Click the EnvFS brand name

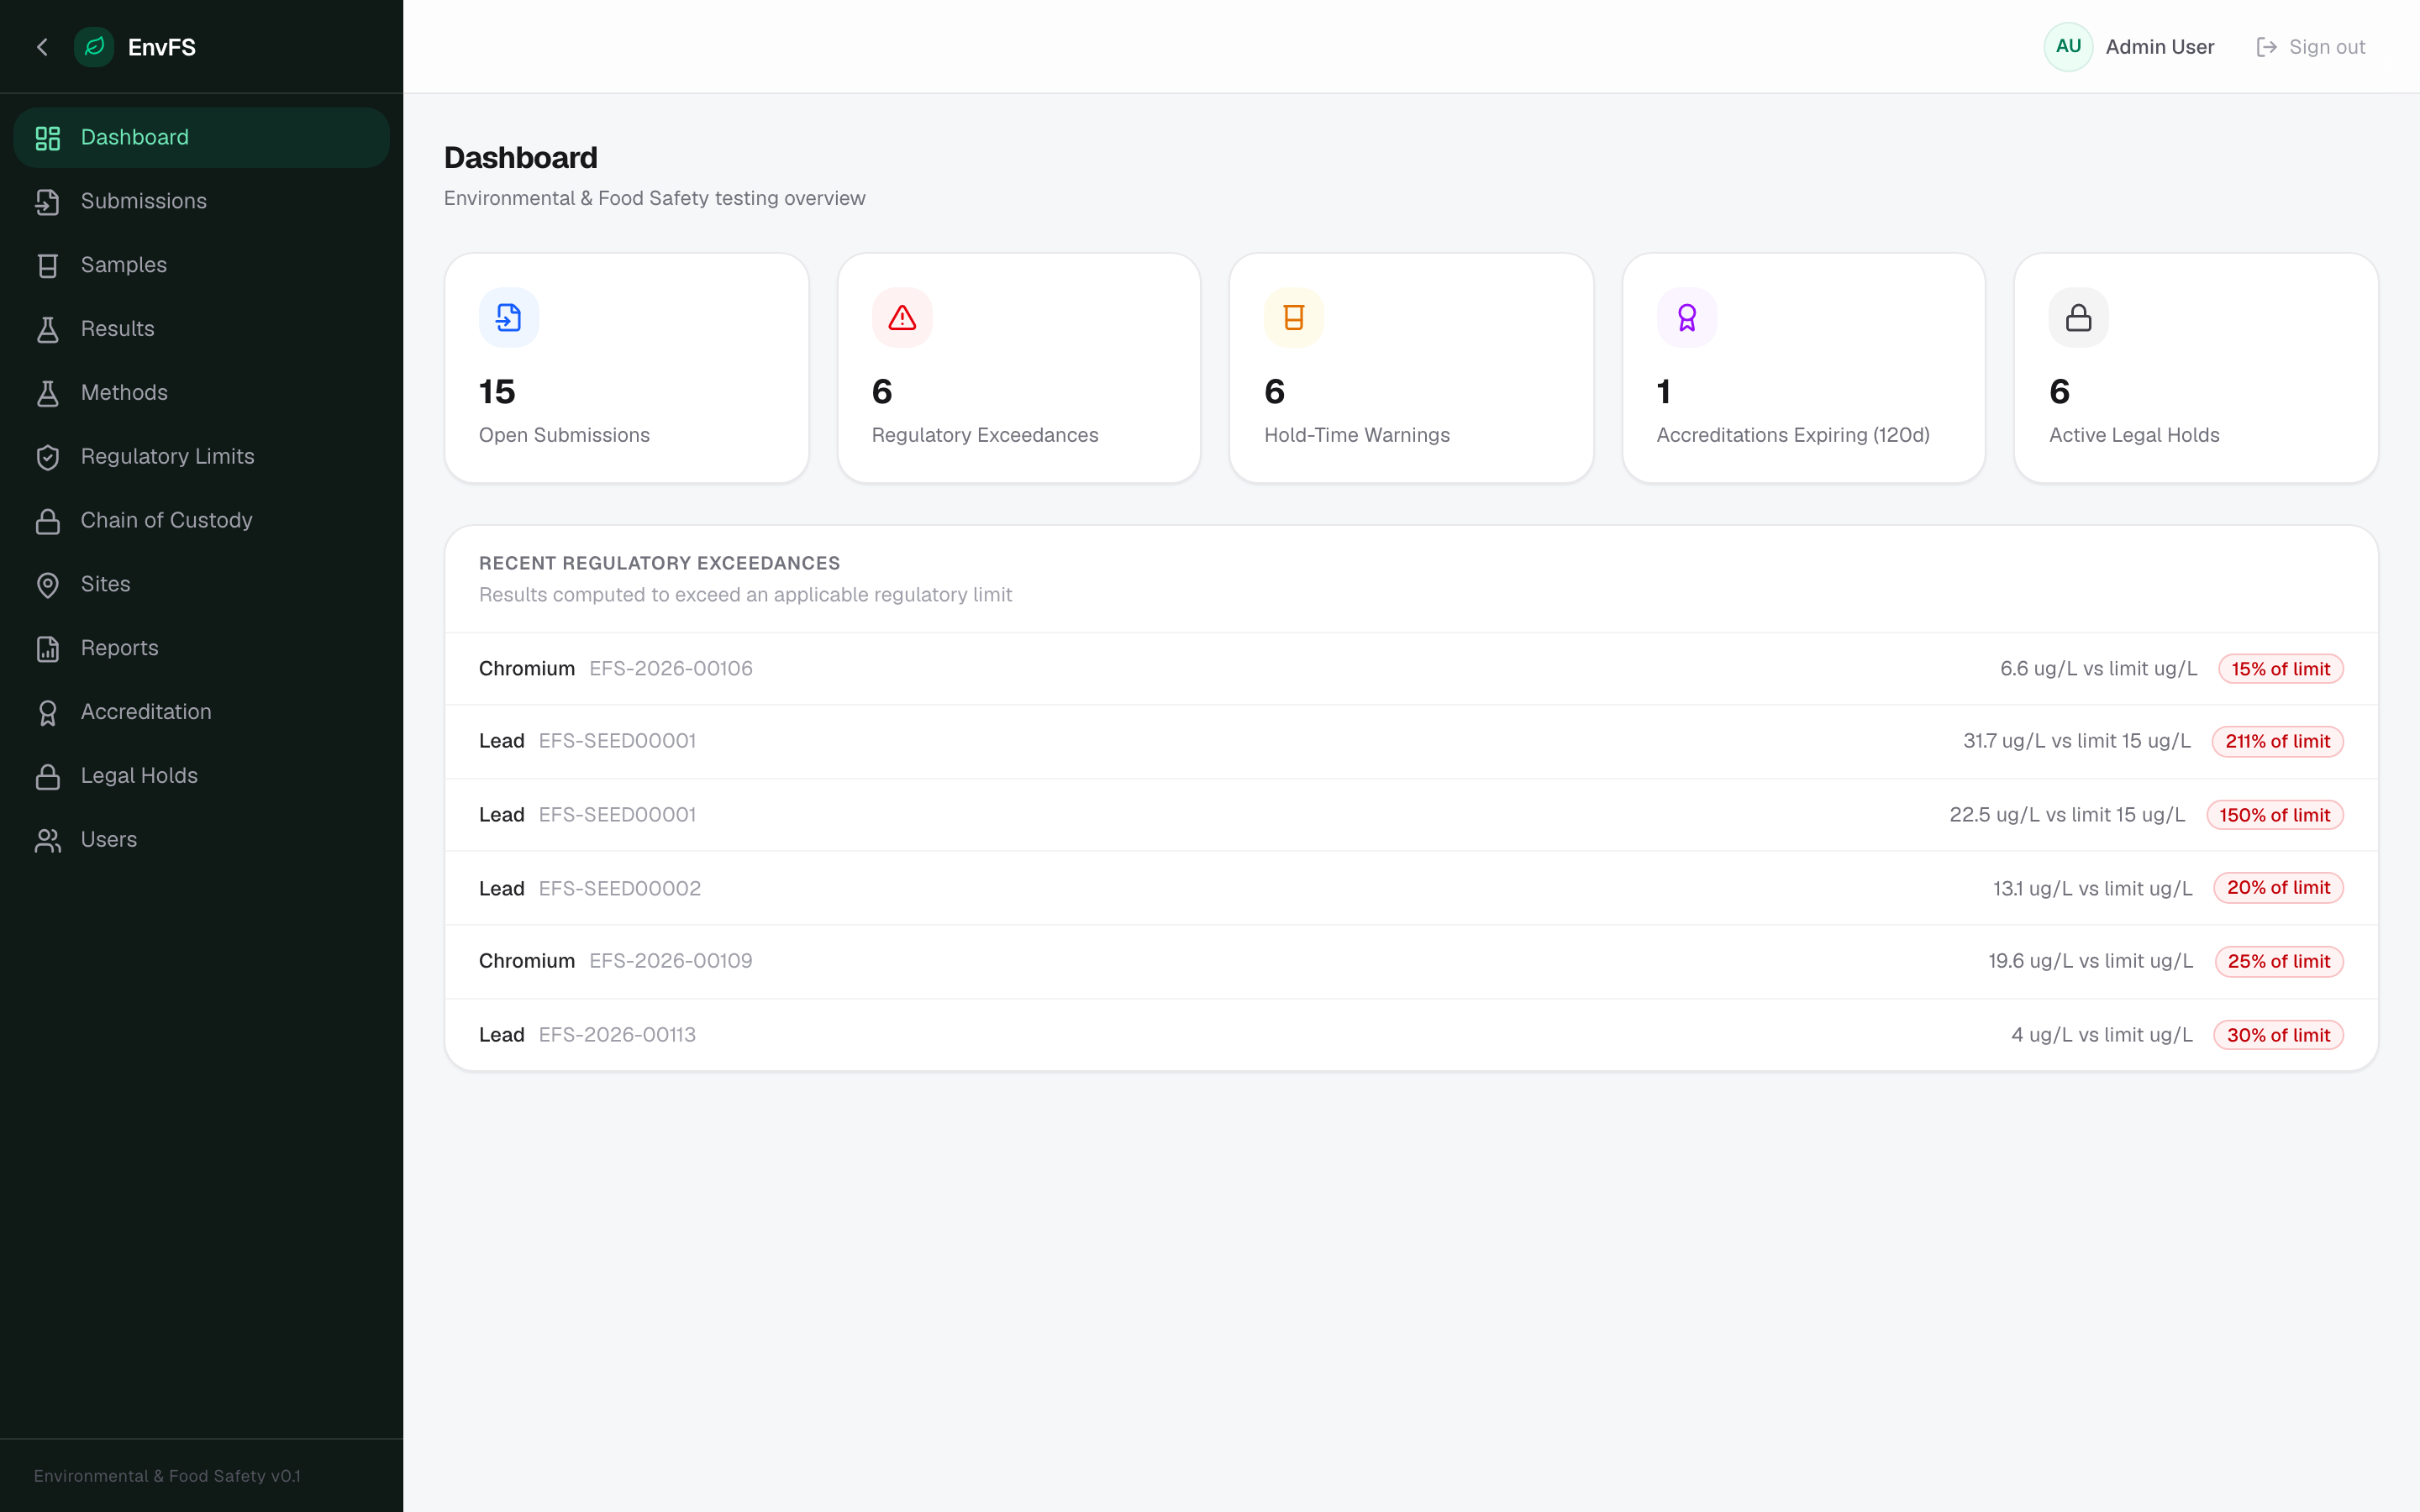[162, 47]
